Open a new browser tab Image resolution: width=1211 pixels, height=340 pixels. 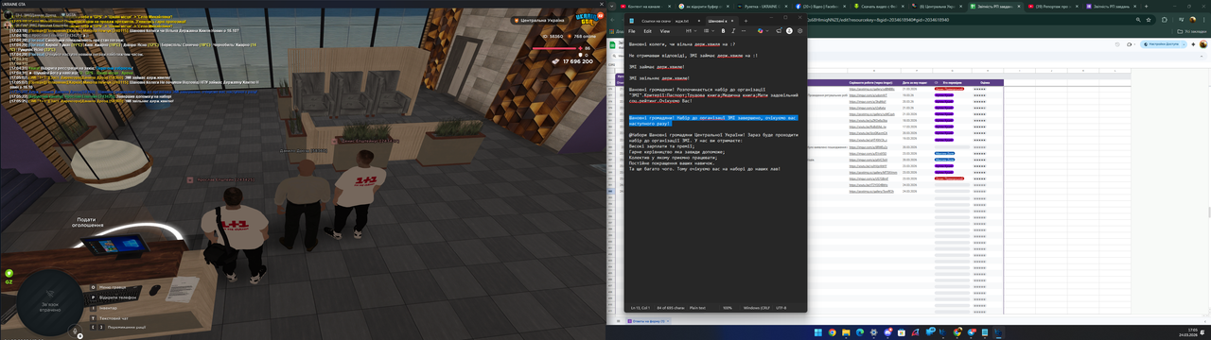(1146, 7)
